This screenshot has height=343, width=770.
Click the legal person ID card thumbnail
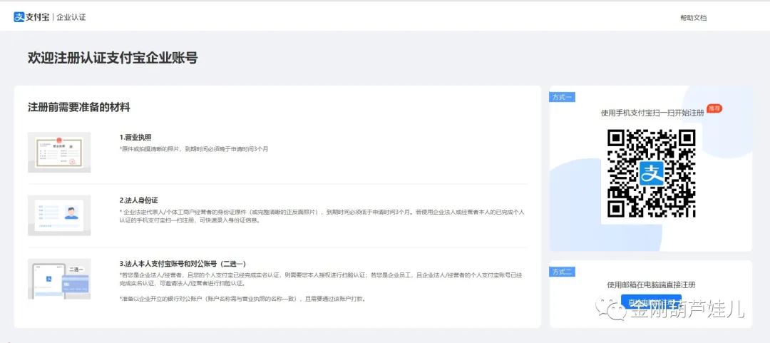coord(59,215)
